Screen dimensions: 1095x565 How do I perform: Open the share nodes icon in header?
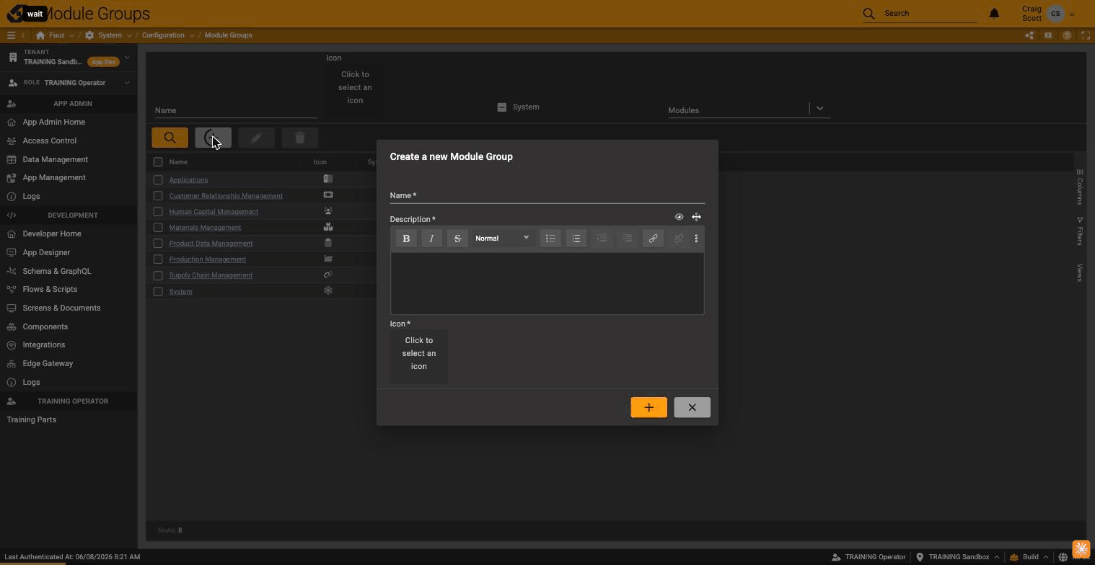[x=1029, y=35]
